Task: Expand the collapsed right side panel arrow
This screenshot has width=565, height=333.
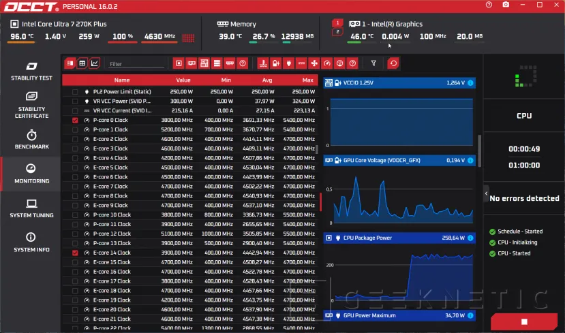Action: [486, 193]
